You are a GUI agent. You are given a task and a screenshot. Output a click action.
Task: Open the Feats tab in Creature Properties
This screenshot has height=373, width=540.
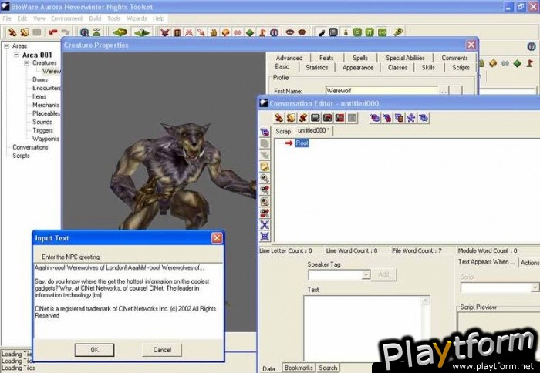click(326, 58)
